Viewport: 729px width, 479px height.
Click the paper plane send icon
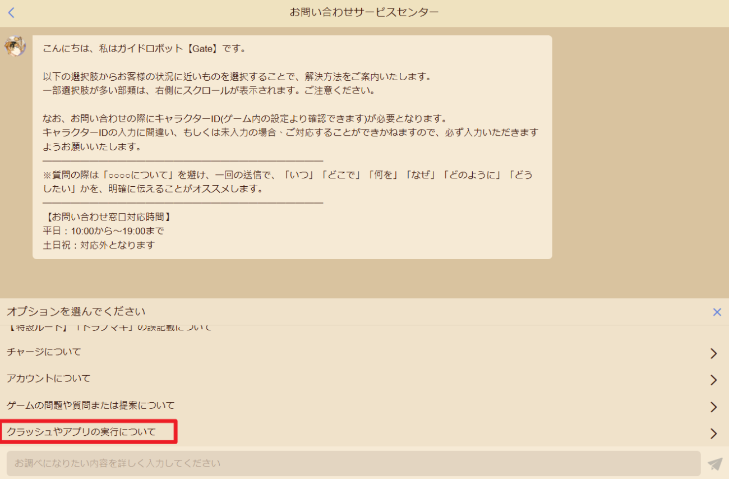click(714, 464)
